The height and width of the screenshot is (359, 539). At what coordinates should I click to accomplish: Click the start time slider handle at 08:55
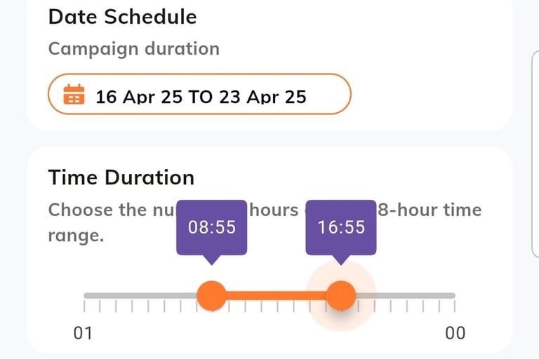pyautogui.click(x=211, y=295)
